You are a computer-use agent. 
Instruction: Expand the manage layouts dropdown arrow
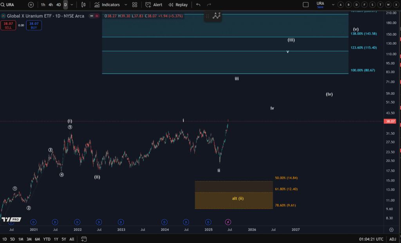tap(333, 5)
